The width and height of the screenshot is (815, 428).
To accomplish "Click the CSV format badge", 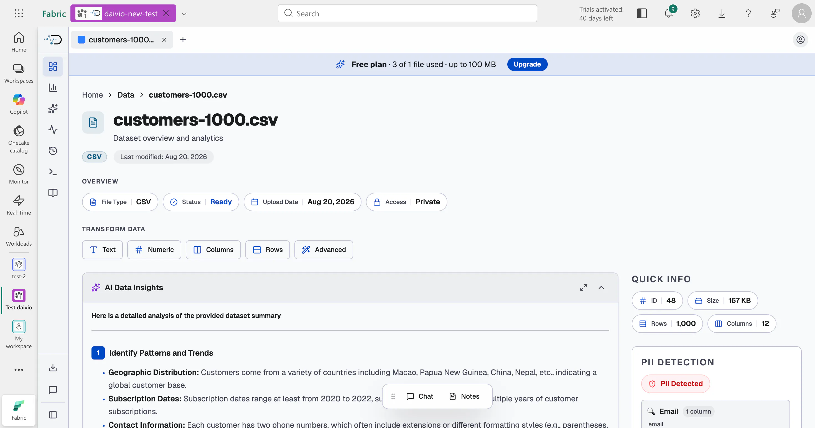I will (94, 157).
